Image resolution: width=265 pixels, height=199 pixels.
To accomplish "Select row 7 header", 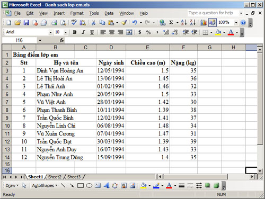I will pos(7,102).
